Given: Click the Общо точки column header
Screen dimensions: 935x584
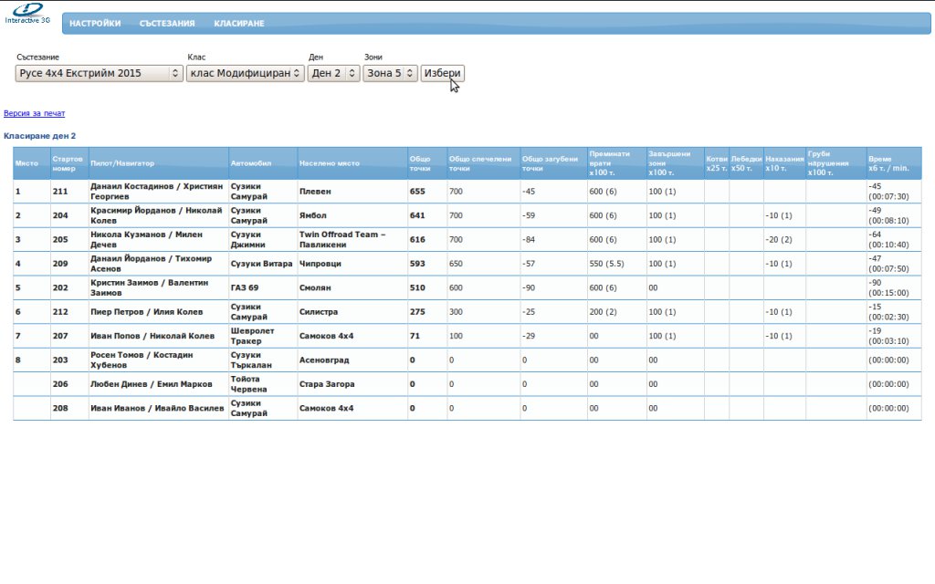Looking at the screenshot, I should [x=420, y=164].
